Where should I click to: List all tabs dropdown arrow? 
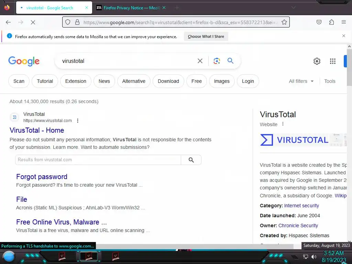click(x=294, y=8)
